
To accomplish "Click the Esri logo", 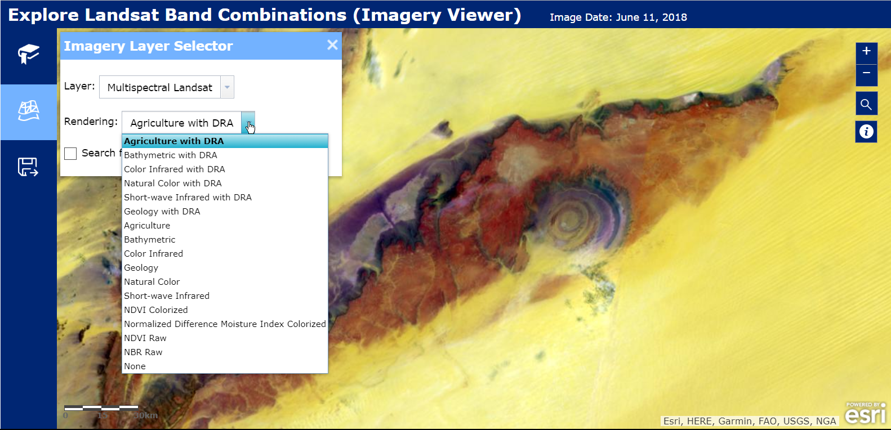I will pyautogui.click(x=866, y=413).
